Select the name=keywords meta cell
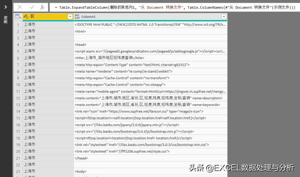300x177 pixels. point(150,105)
